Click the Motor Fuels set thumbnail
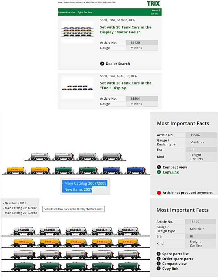This screenshot has width=218, height=277. 77,32
